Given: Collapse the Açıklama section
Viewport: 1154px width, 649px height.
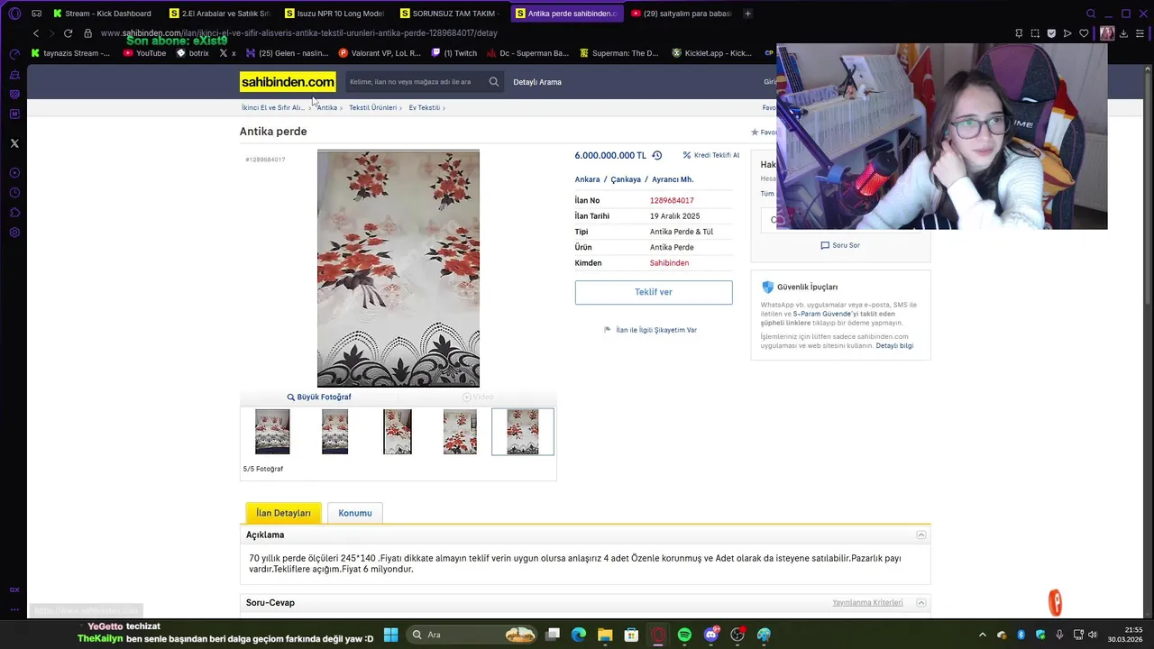Looking at the screenshot, I should pyautogui.click(x=921, y=535).
